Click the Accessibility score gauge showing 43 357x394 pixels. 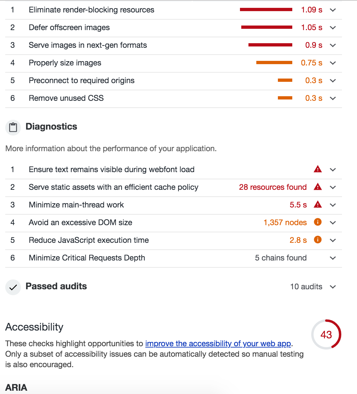(x=326, y=334)
